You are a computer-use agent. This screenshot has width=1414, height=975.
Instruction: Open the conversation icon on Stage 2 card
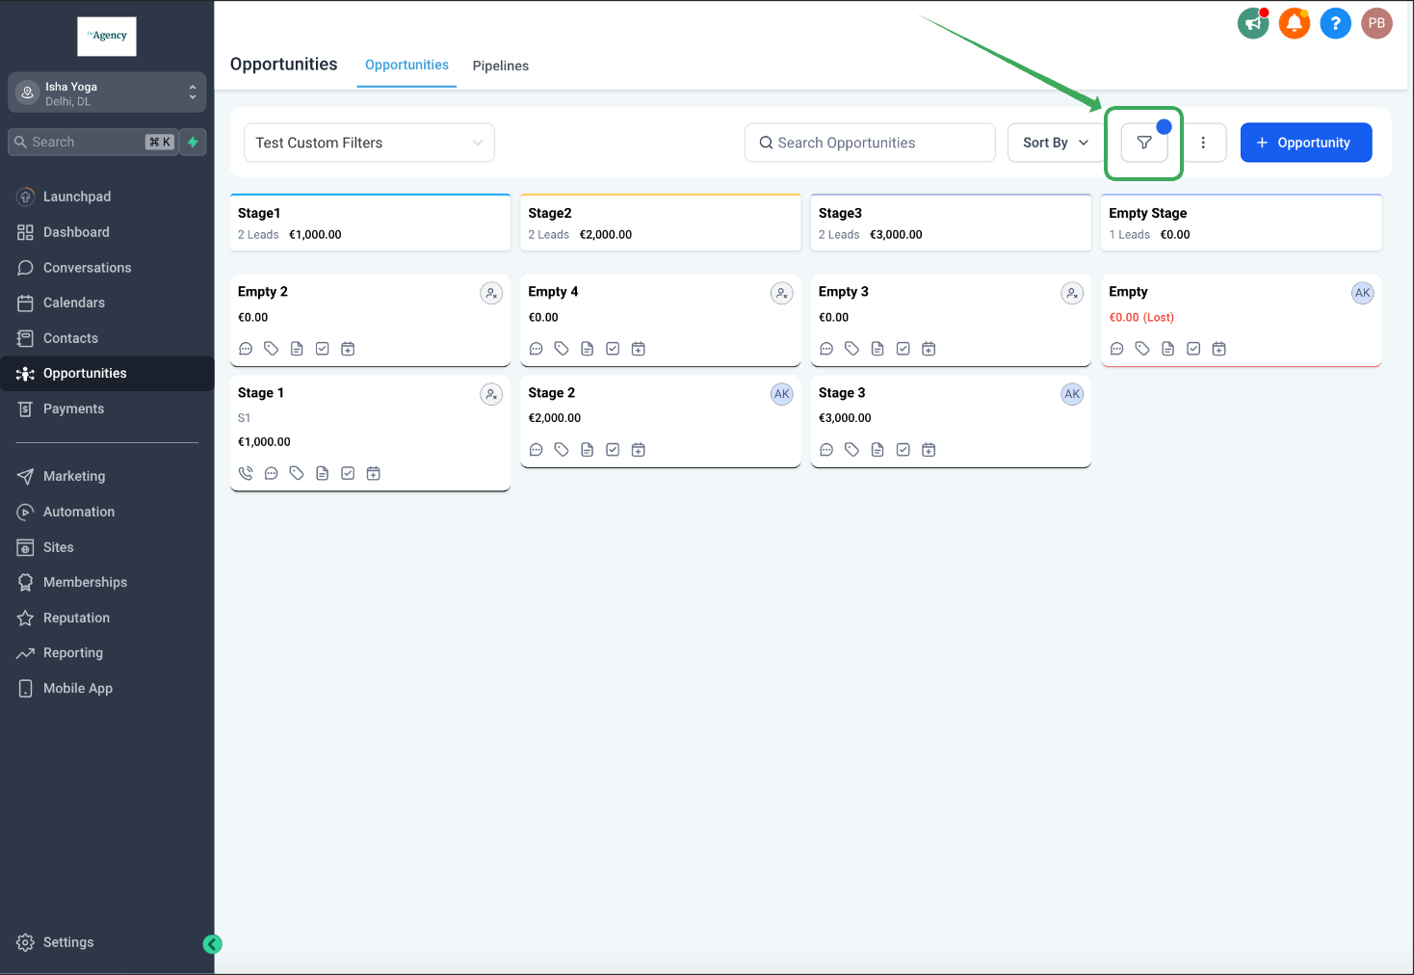537,450
